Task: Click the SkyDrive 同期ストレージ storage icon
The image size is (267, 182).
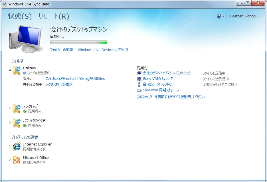Action: (139, 90)
